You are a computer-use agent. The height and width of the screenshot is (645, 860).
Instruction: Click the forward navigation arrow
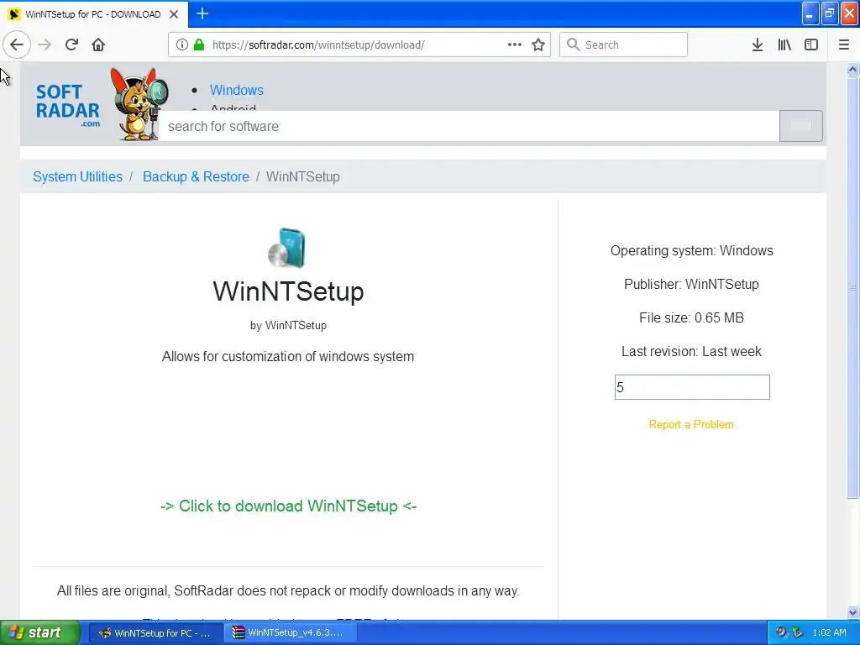(45, 45)
